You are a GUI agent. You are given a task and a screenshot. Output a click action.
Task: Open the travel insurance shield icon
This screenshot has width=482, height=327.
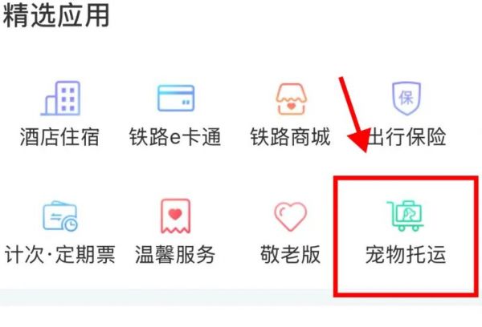[406, 98]
